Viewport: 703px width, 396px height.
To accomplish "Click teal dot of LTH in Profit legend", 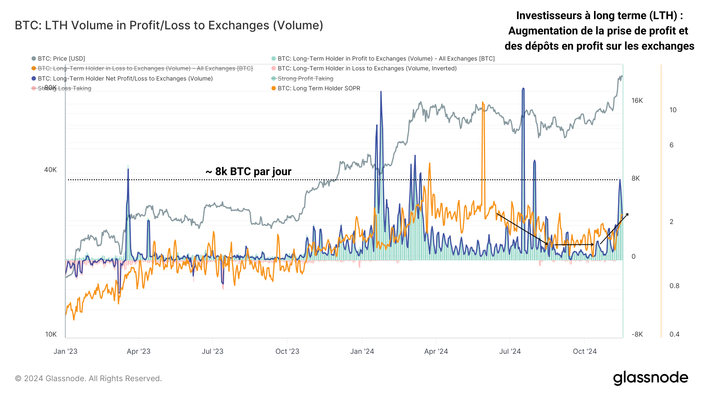I will tap(274, 59).
